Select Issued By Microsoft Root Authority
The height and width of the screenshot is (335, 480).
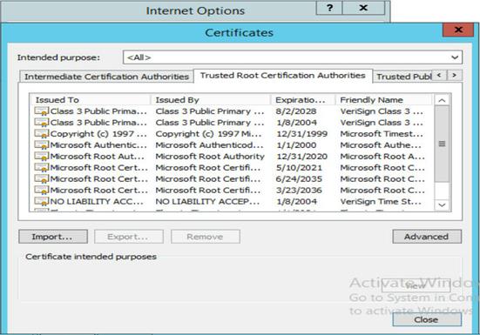point(210,157)
